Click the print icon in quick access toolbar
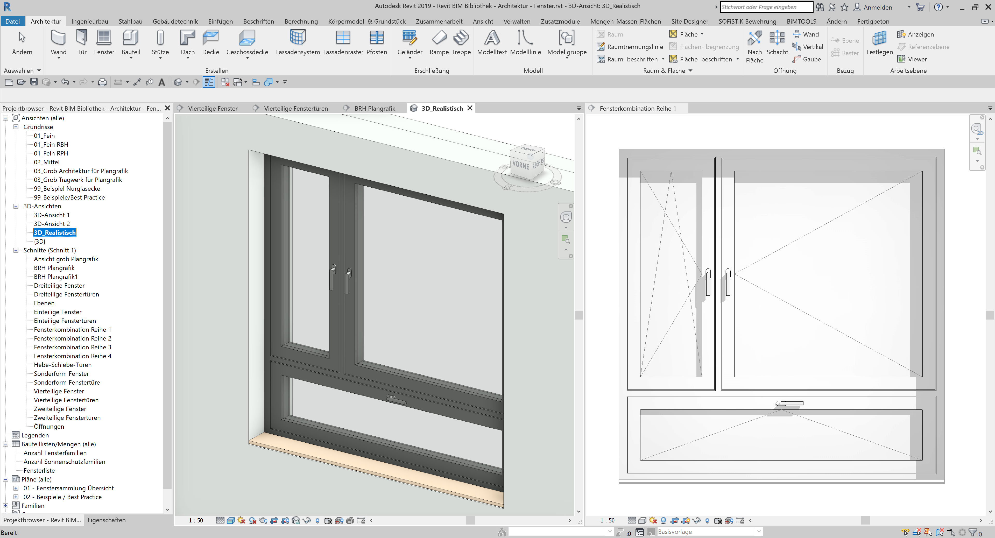This screenshot has height=538, width=995. [102, 82]
